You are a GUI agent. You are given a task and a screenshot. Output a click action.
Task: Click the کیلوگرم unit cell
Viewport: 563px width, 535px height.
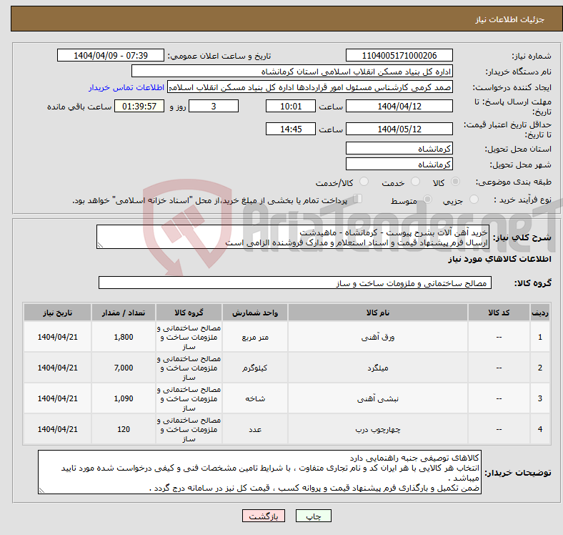255,368
